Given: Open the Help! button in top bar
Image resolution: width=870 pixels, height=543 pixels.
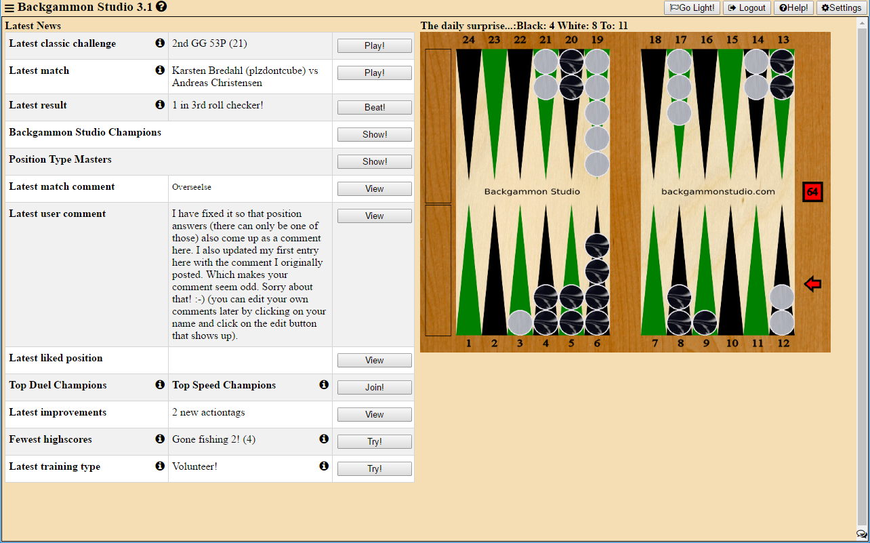Looking at the screenshot, I should point(793,8).
